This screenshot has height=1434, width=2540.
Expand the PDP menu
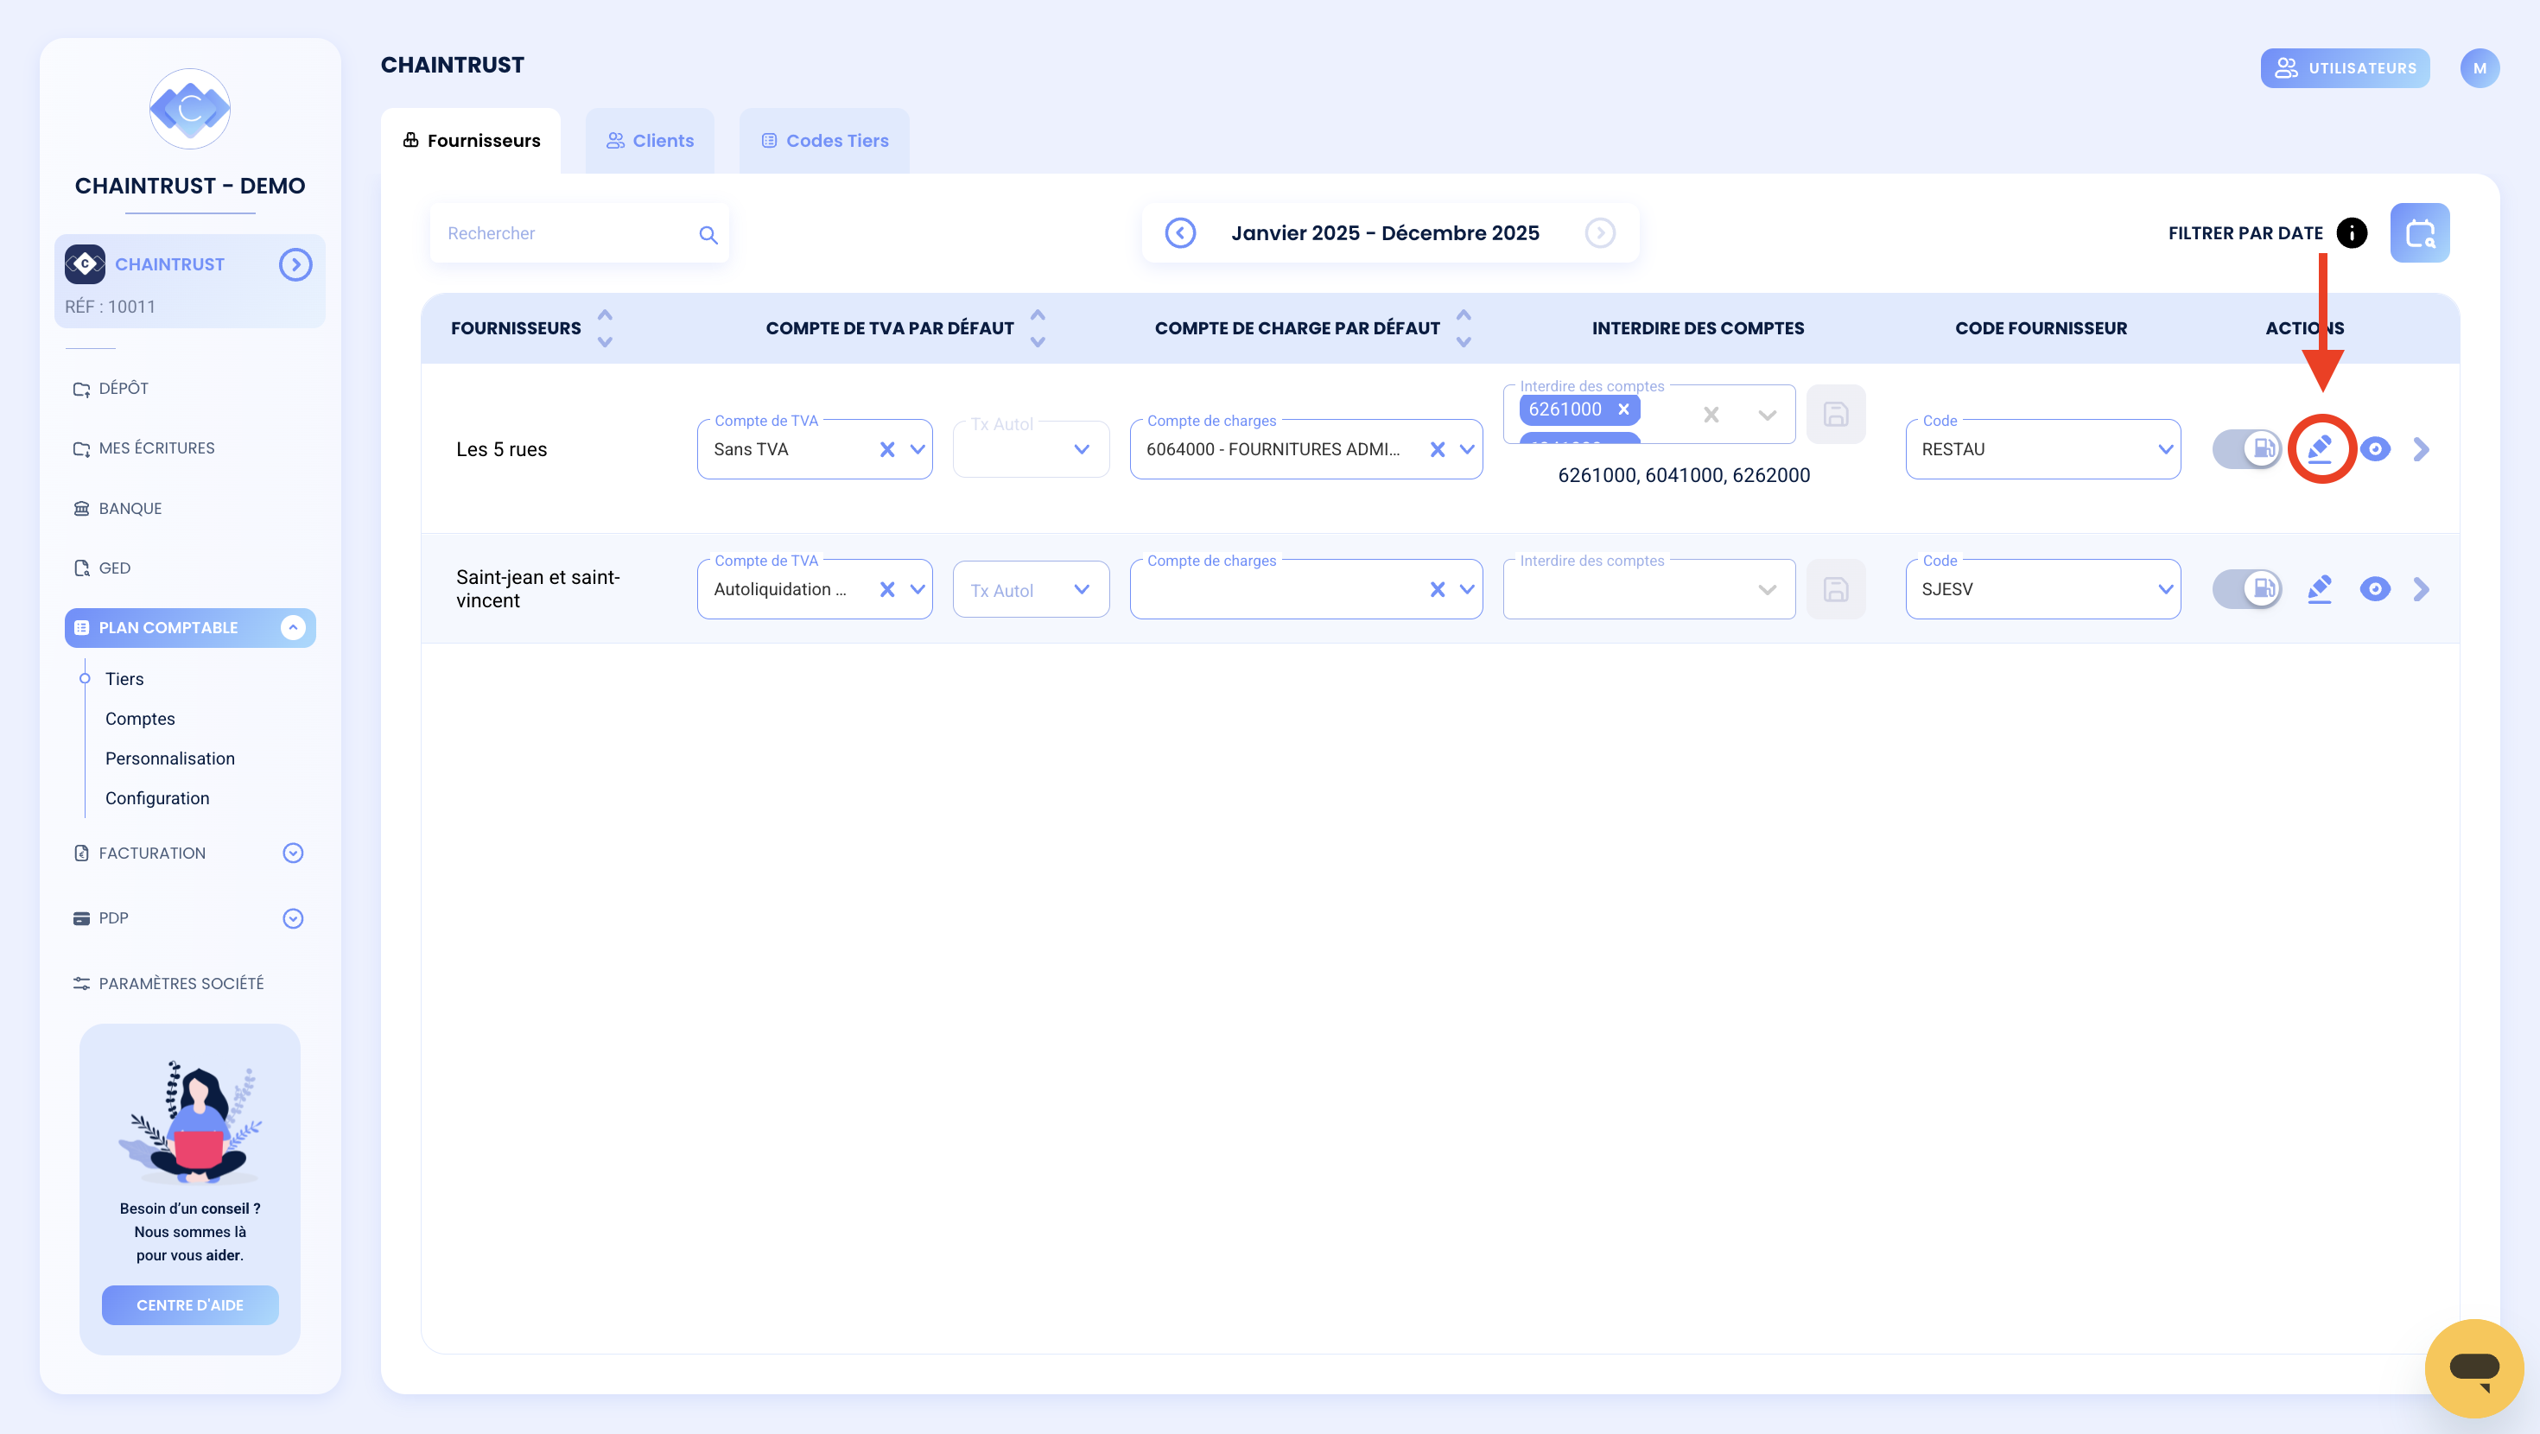293,918
